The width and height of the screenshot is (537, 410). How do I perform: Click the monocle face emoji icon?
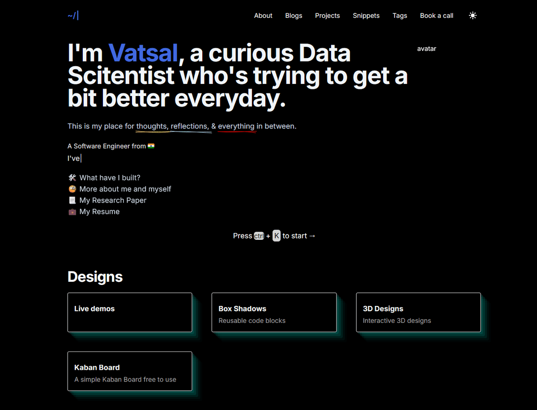pos(72,189)
